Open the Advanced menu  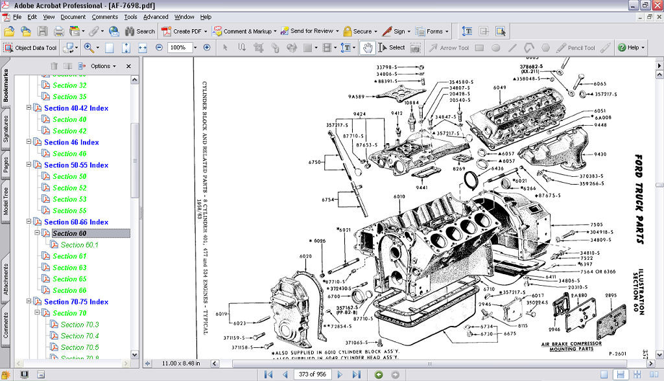[156, 17]
